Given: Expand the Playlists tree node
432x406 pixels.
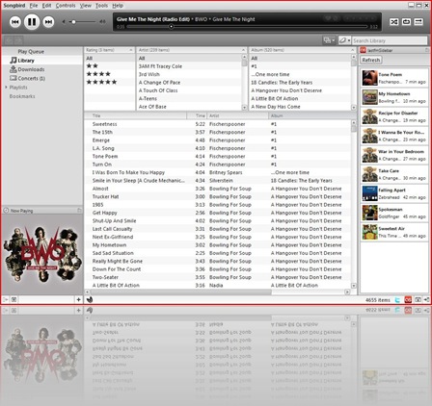Looking at the screenshot, I should click(6, 88).
